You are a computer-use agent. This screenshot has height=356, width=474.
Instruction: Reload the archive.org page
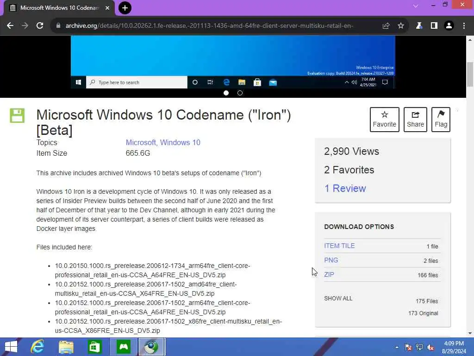pos(40,26)
